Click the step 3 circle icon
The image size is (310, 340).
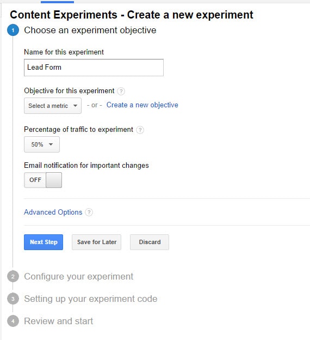pyautogui.click(x=13, y=299)
